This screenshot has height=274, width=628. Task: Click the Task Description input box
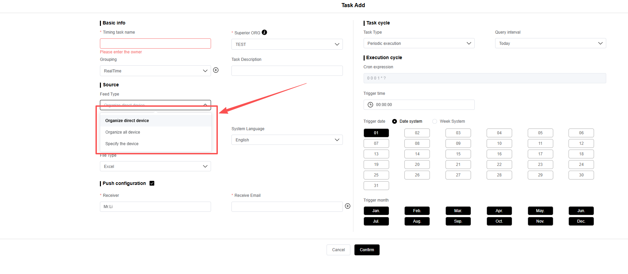pyautogui.click(x=287, y=71)
